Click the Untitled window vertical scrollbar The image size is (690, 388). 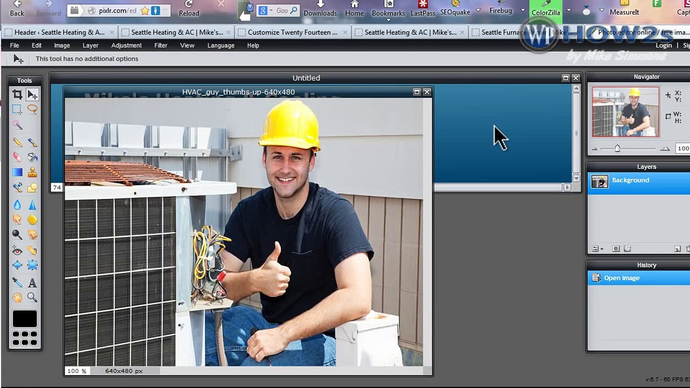(576, 134)
